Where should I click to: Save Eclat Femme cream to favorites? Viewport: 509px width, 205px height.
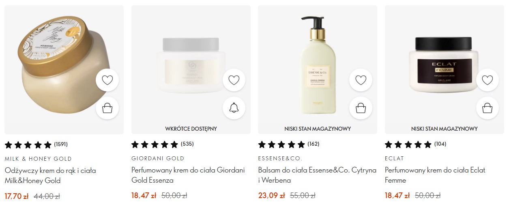pos(488,80)
